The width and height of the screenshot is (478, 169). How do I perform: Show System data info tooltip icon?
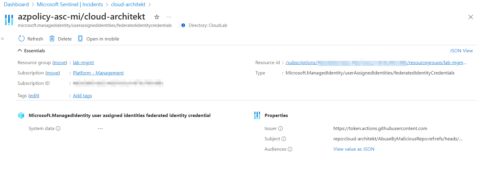(58, 129)
